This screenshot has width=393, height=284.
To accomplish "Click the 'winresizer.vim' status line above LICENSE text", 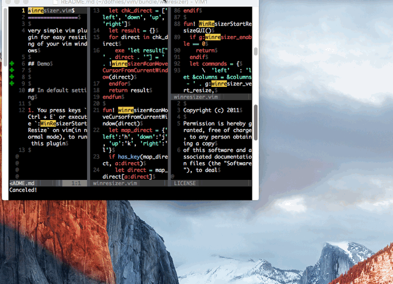I will coord(211,97).
